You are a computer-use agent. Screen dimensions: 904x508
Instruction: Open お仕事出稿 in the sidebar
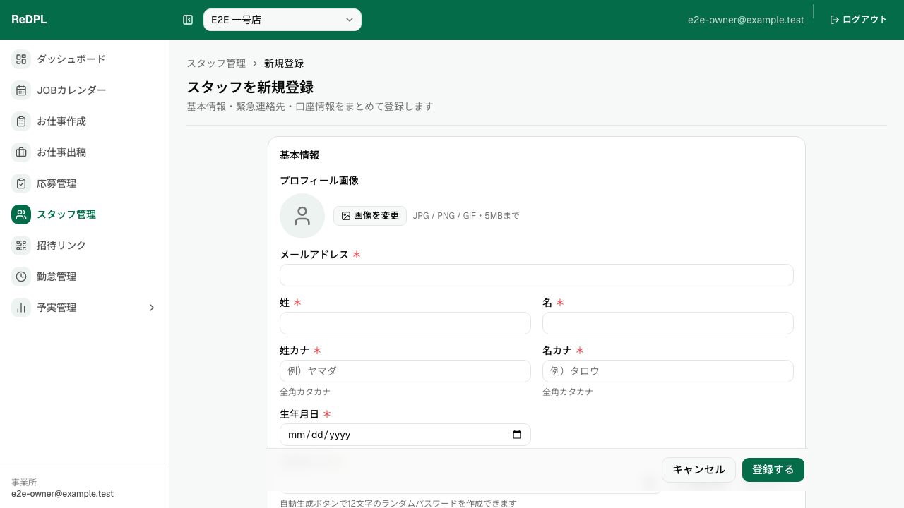pyautogui.click(x=85, y=152)
